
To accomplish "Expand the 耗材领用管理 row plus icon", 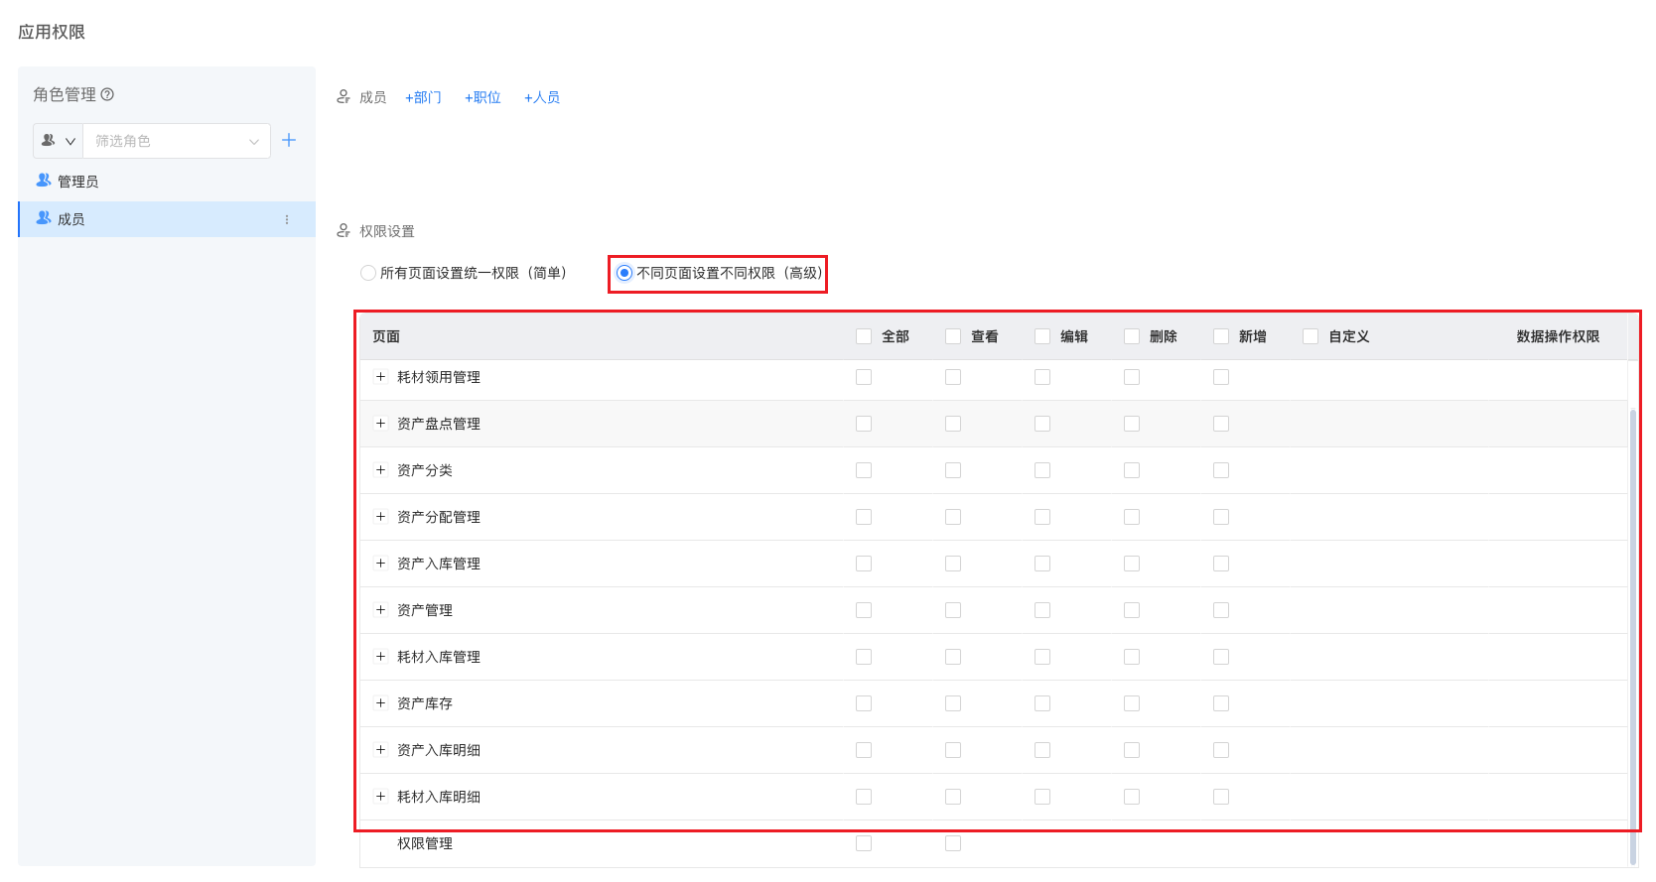I will [x=380, y=377].
